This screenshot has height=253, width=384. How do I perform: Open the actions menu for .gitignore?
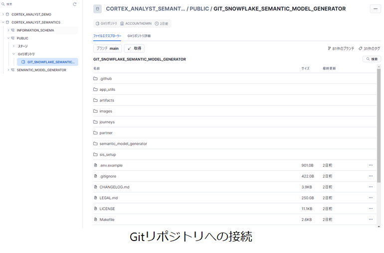click(371, 176)
